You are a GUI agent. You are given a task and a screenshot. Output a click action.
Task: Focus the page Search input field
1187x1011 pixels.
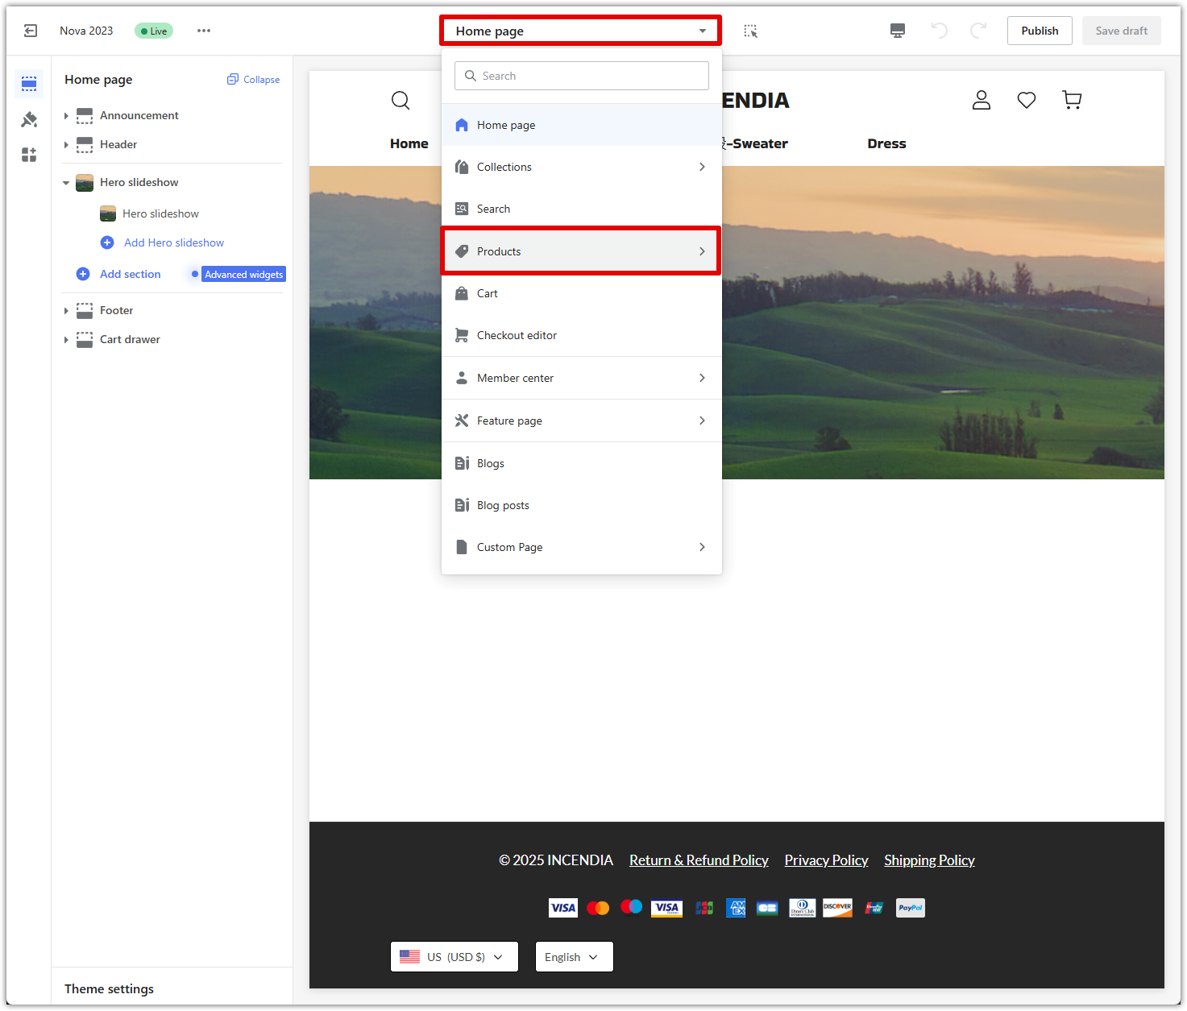(582, 76)
